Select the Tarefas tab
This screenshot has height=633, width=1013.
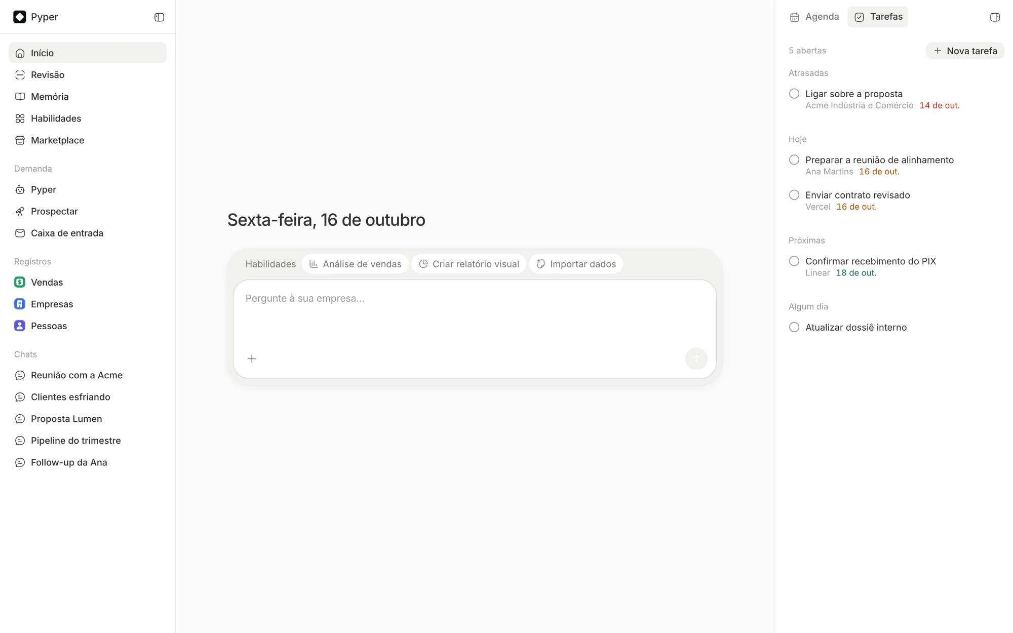pos(878,17)
